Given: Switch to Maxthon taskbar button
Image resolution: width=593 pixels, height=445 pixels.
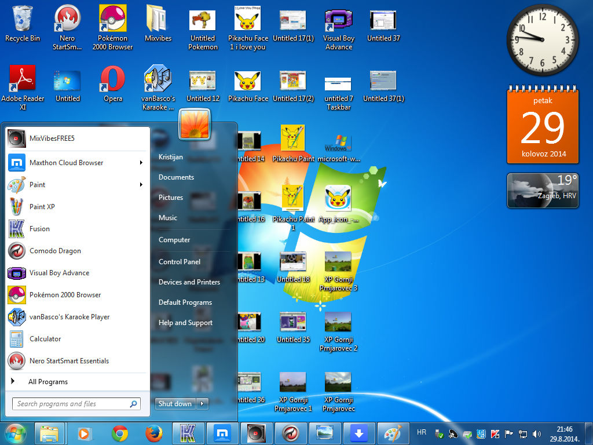Looking at the screenshot, I should click(x=222, y=433).
